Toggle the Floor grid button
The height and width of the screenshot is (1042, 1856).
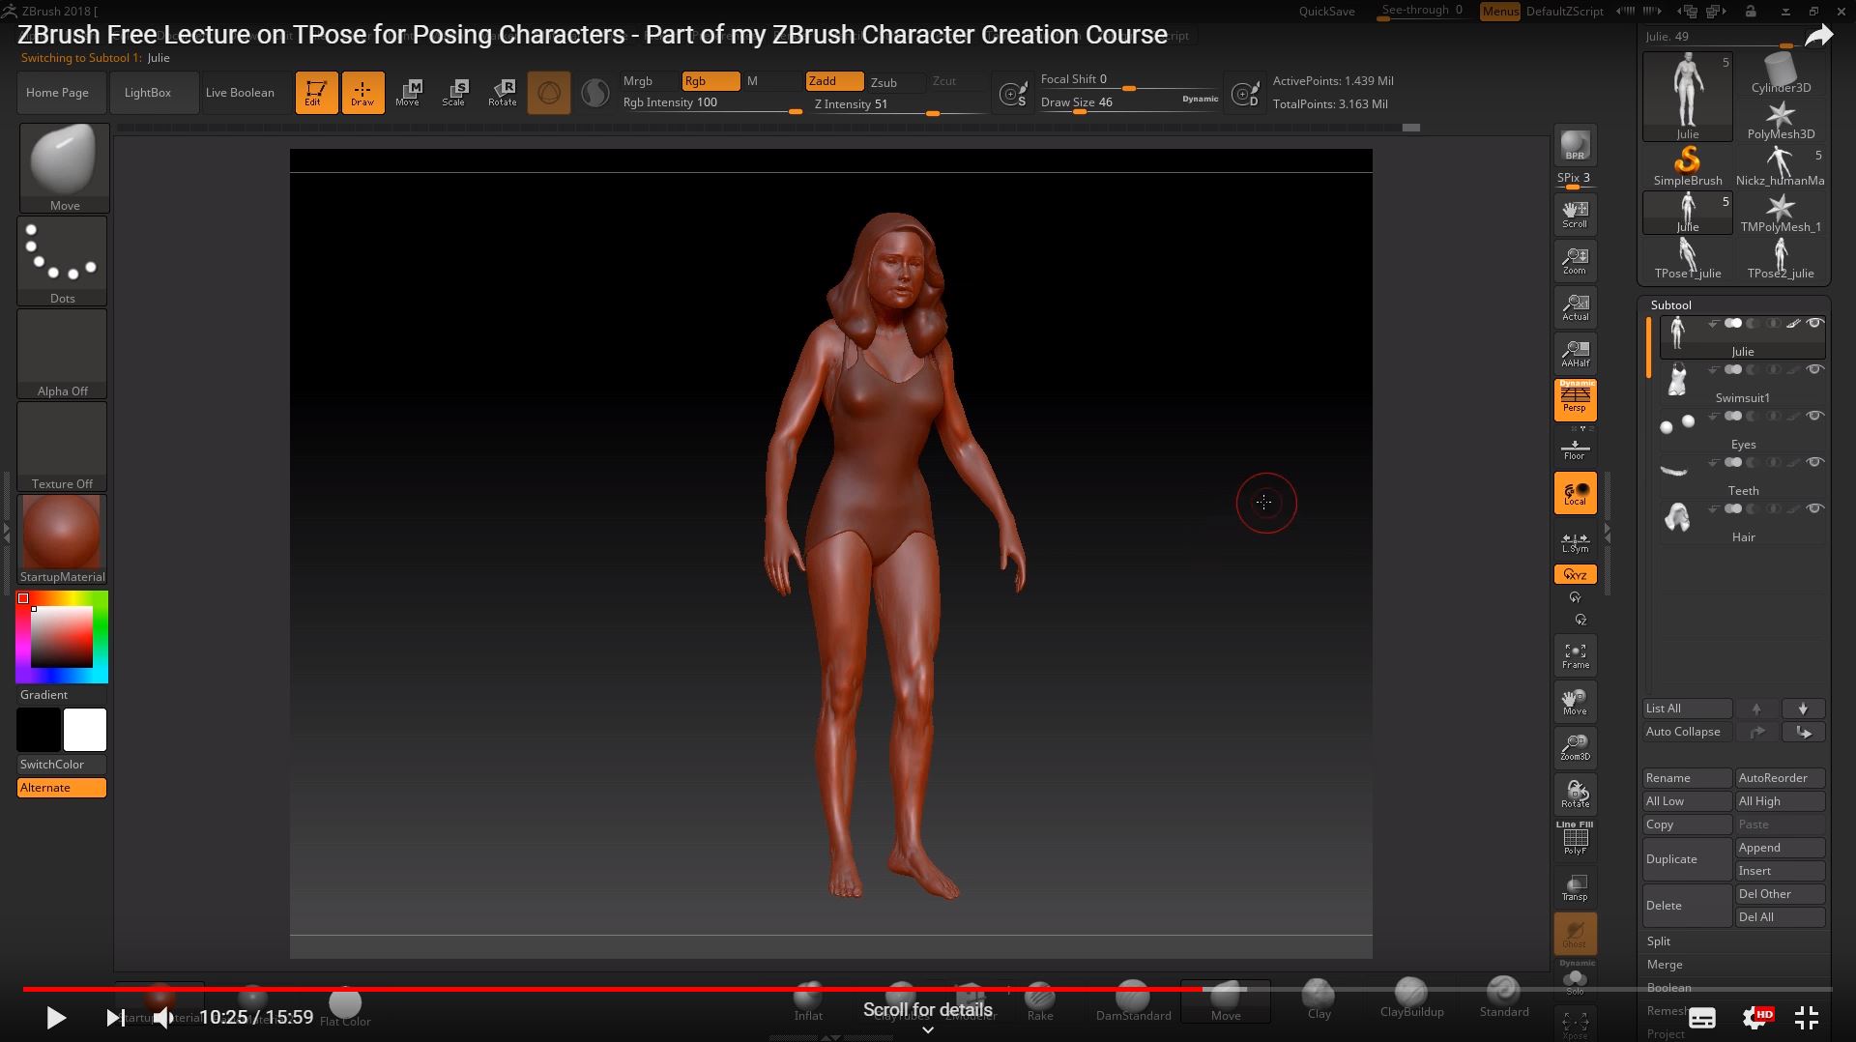tap(1575, 449)
